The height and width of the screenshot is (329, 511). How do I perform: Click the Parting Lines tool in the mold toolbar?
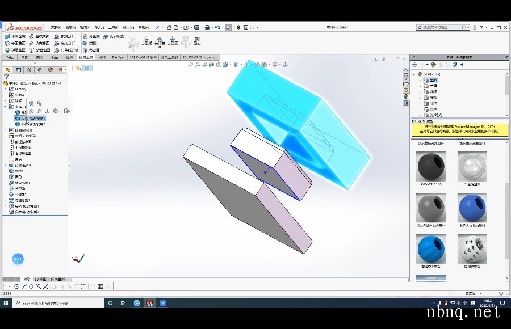tap(146, 41)
